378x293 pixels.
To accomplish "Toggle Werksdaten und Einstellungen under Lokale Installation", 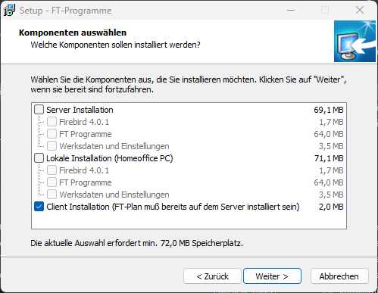I will [52, 195].
